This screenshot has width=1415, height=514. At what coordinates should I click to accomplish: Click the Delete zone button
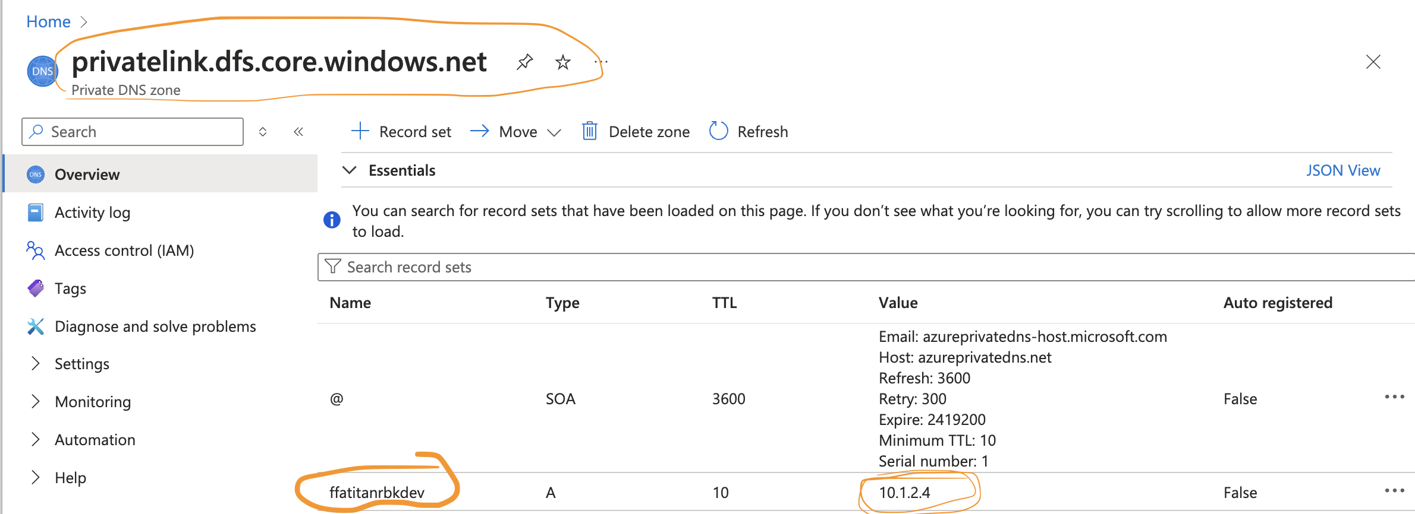pyautogui.click(x=636, y=132)
